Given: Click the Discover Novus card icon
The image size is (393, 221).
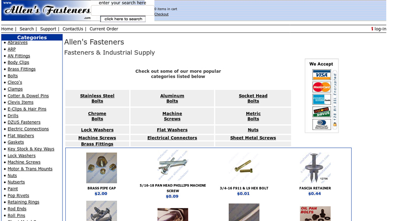Looking at the screenshot, I should pyautogui.click(x=322, y=112).
